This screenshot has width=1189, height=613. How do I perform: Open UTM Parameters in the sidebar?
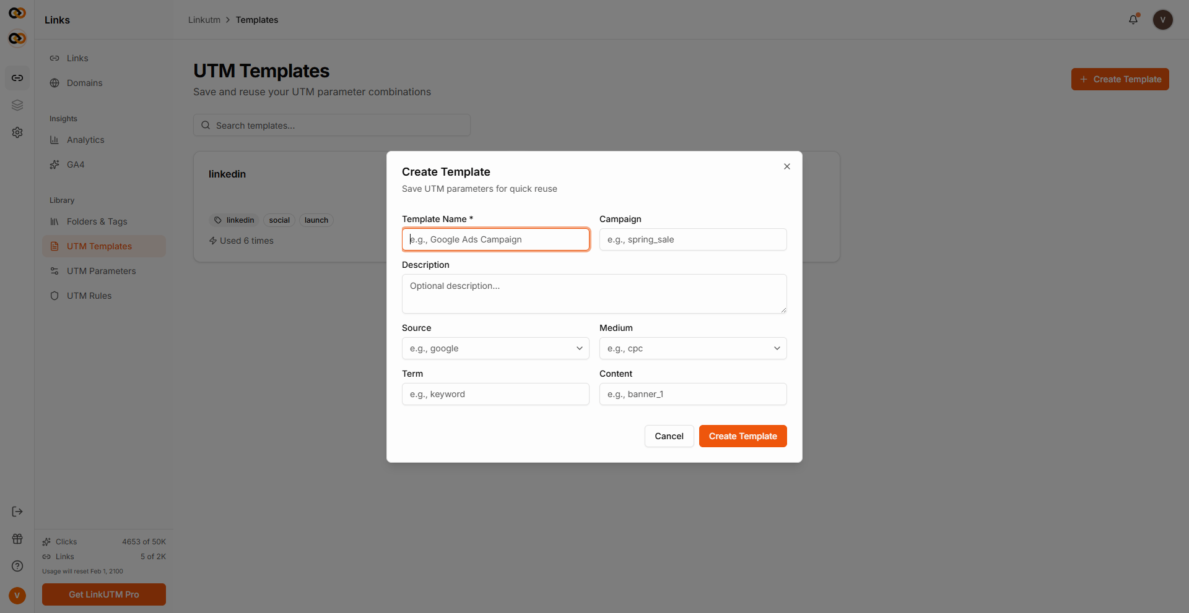point(104,271)
